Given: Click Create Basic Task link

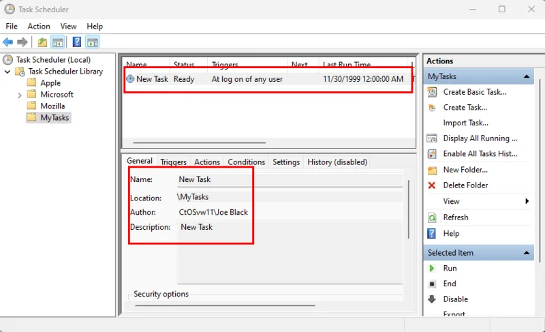Looking at the screenshot, I should click(473, 92).
